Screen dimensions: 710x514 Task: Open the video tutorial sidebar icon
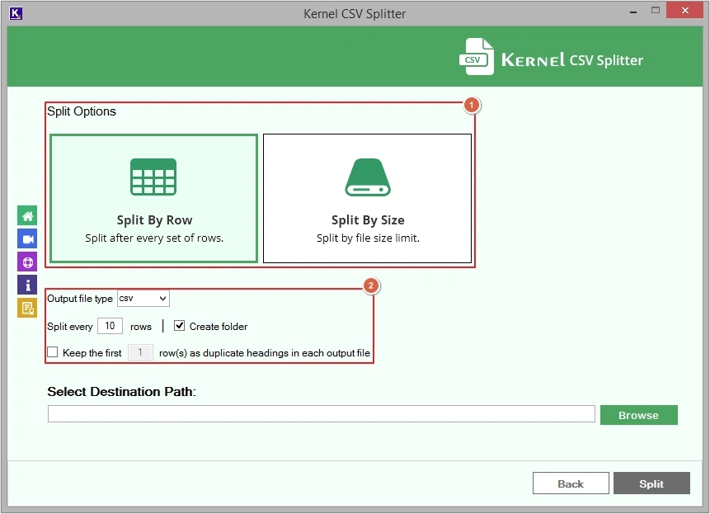point(27,238)
